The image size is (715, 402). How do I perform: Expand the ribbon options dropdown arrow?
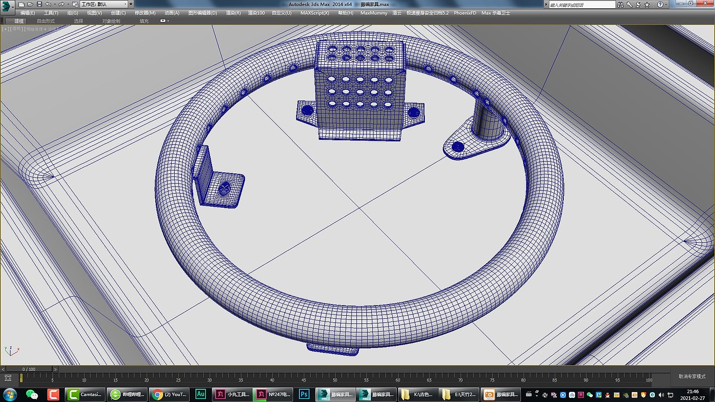pyautogui.click(x=168, y=21)
